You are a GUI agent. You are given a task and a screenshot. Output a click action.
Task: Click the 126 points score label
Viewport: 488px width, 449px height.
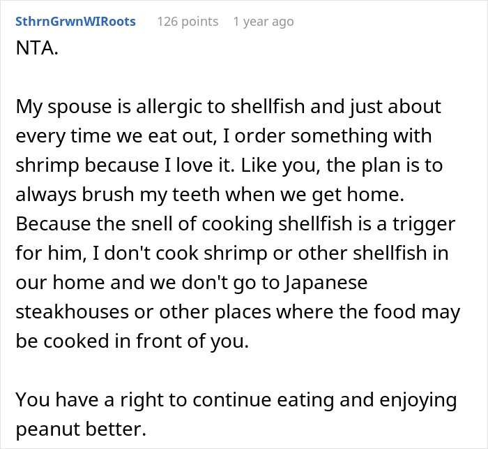(x=188, y=22)
